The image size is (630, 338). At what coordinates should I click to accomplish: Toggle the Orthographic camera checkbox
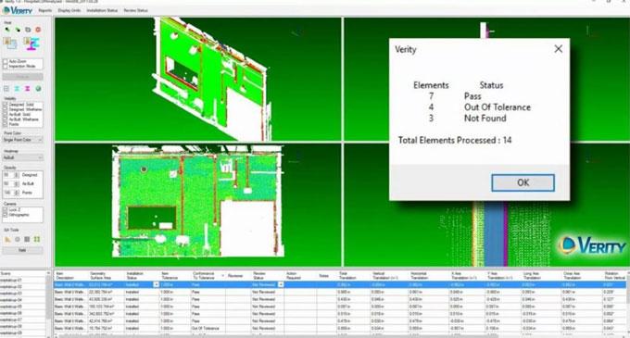[6, 215]
